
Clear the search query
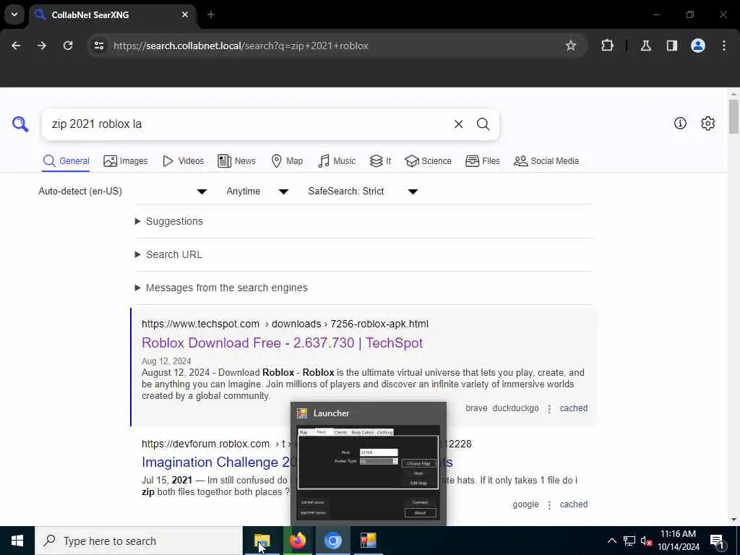click(458, 124)
